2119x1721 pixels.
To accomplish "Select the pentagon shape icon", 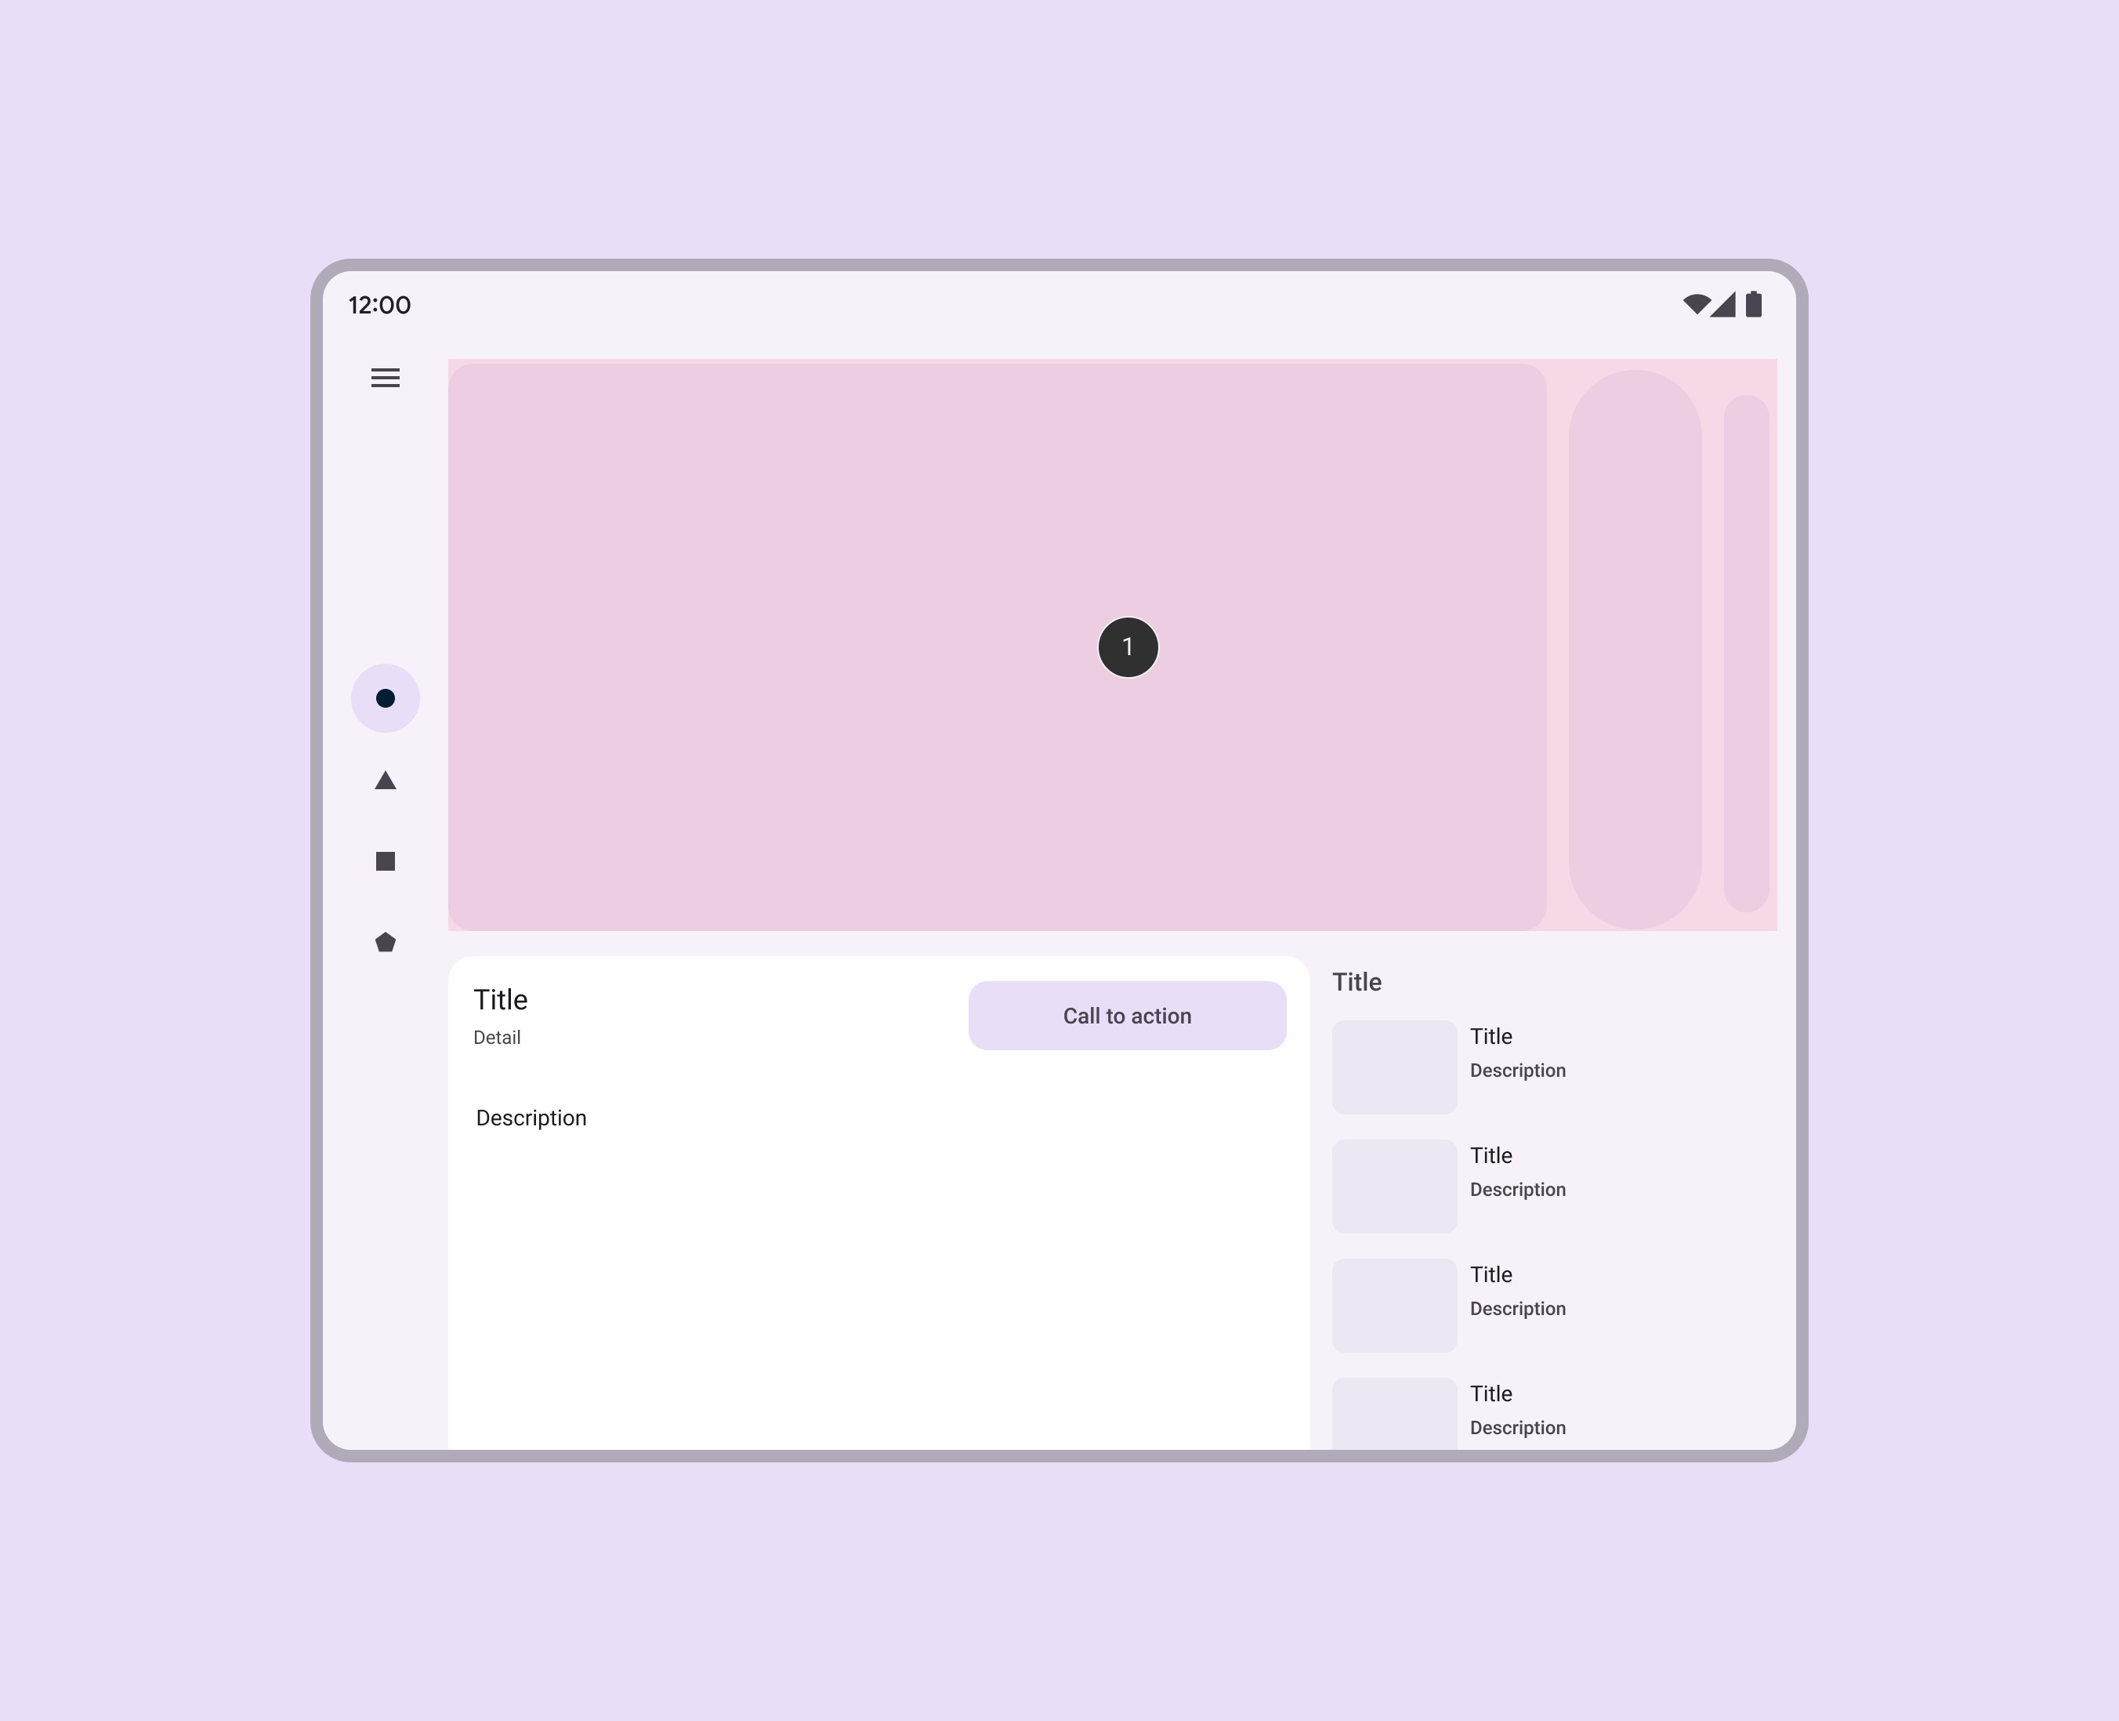I will pos(385,941).
